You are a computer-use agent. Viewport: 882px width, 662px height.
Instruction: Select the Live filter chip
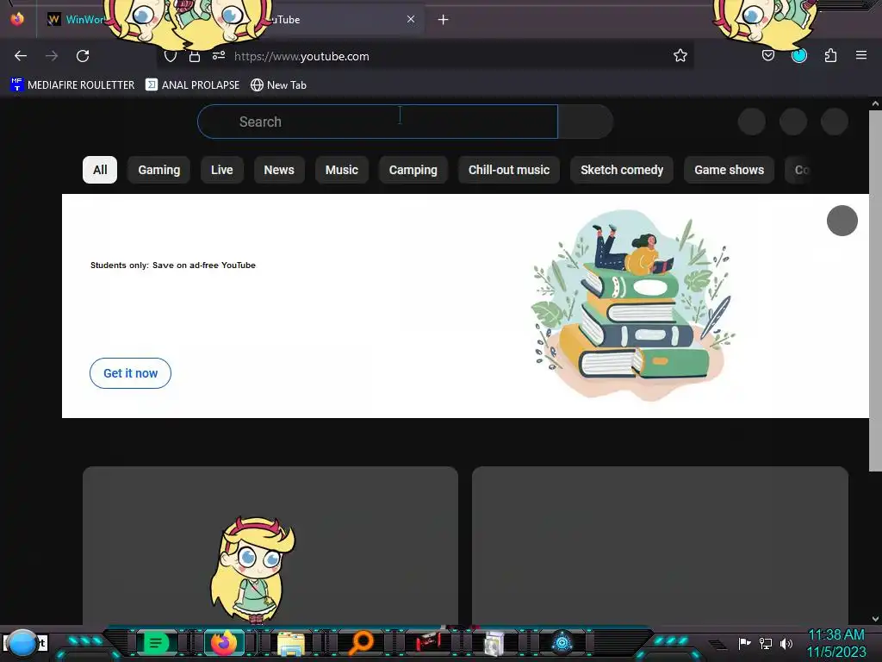click(221, 170)
